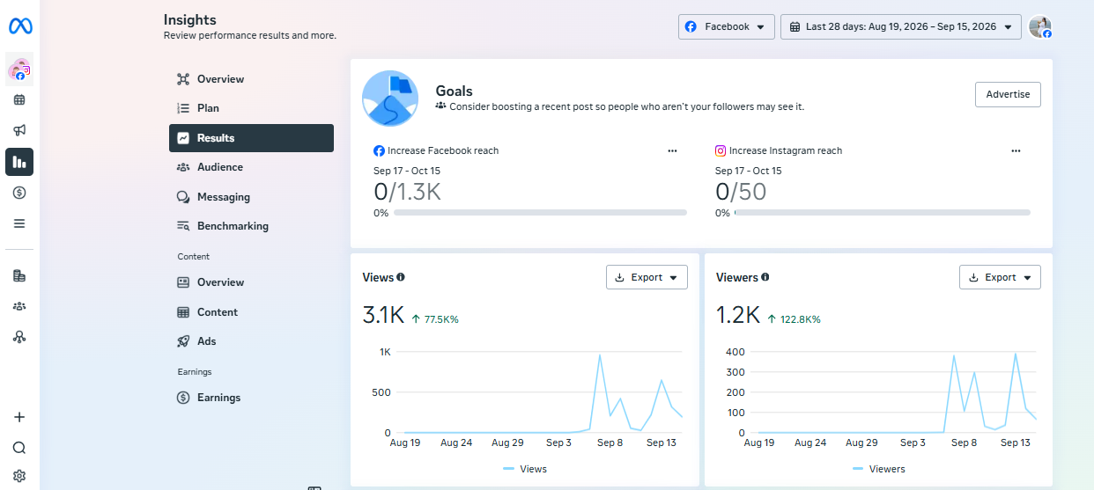Click the 0/1.3K Facebook reach value
This screenshot has width=1094, height=490.
pos(407,192)
